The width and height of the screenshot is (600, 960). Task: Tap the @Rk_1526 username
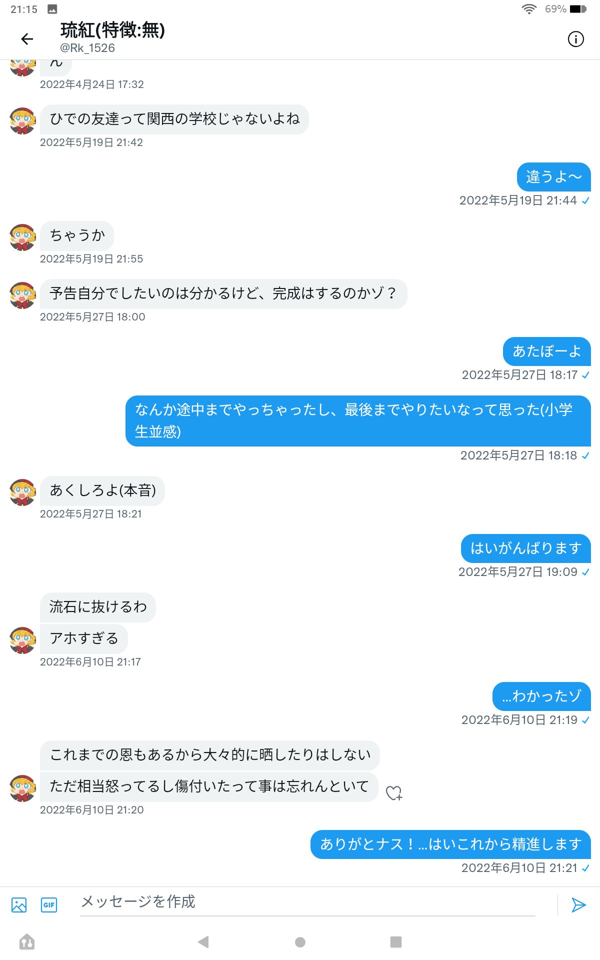87,48
